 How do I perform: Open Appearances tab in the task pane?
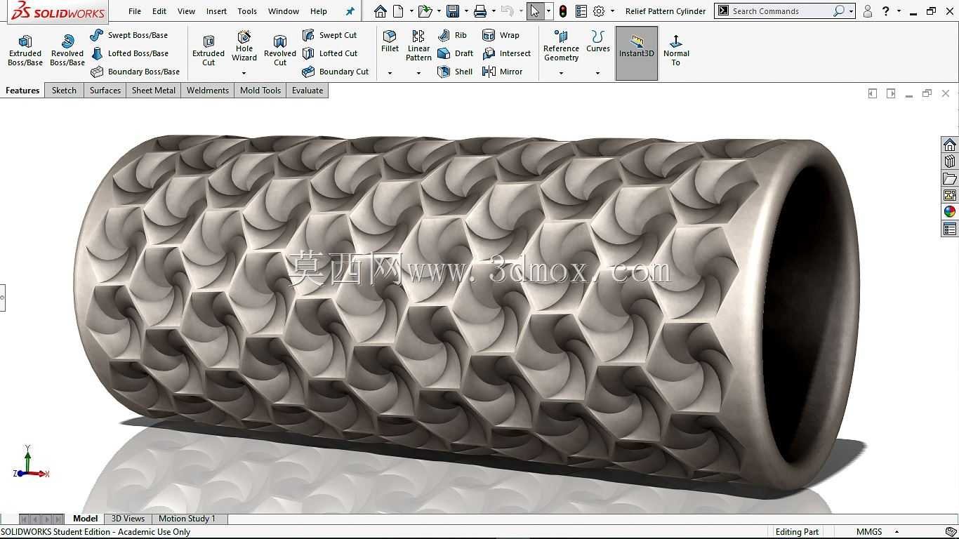[x=950, y=212]
